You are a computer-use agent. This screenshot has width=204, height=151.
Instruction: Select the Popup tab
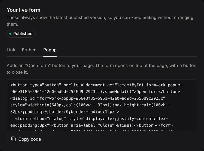point(50,50)
